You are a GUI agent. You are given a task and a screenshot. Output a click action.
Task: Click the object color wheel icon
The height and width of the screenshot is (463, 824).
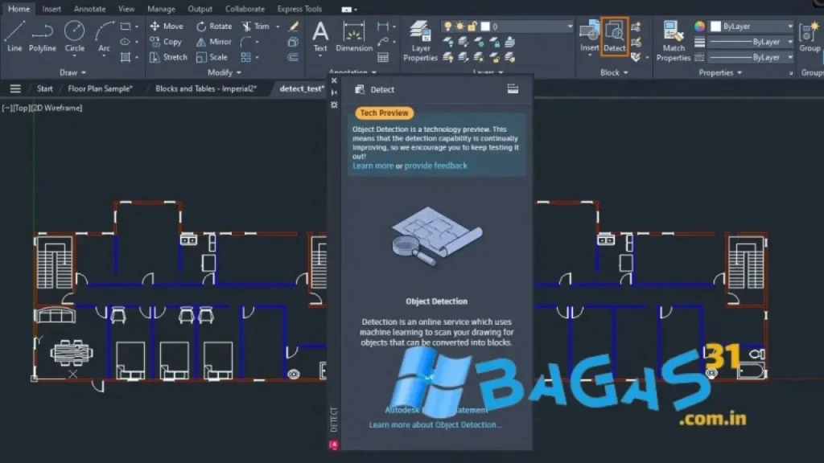pyautogui.click(x=699, y=27)
